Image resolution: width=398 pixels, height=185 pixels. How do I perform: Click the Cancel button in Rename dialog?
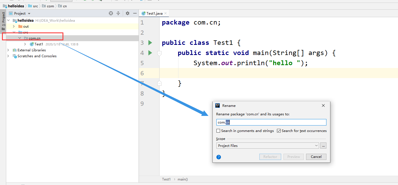coord(316,157)
